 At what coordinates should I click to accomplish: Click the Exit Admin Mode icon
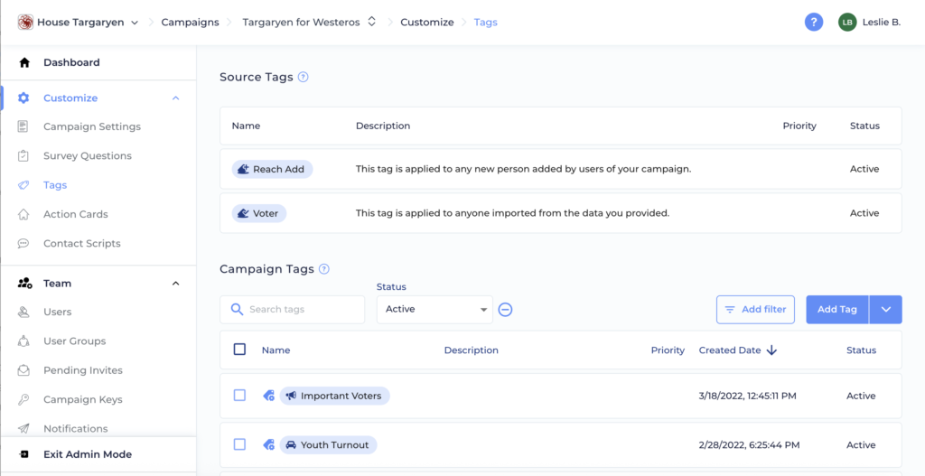23,454
